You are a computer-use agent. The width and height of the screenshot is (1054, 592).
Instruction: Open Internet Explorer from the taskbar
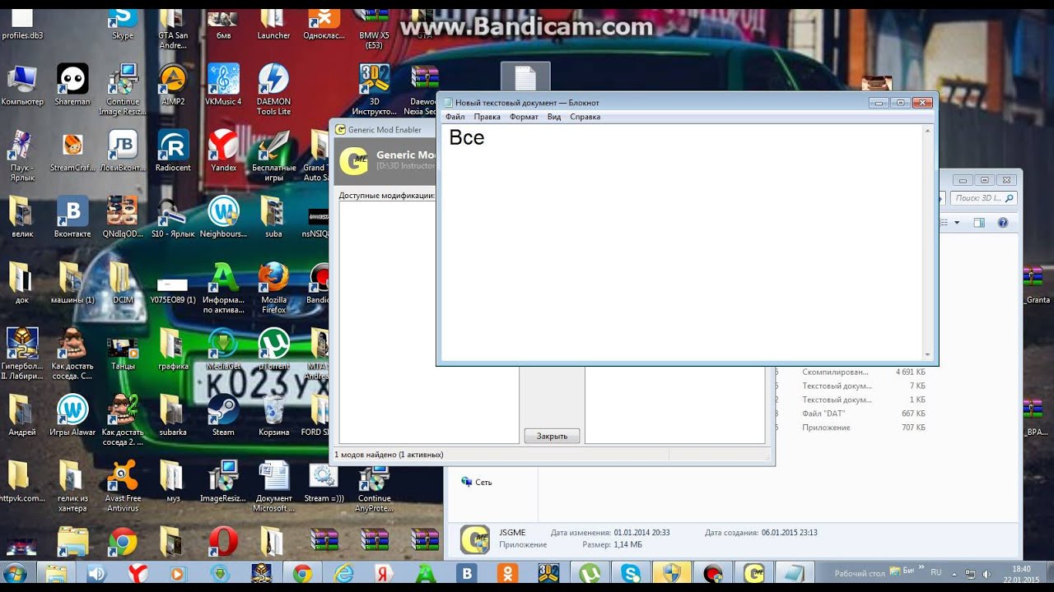click(x=343, y=574)
